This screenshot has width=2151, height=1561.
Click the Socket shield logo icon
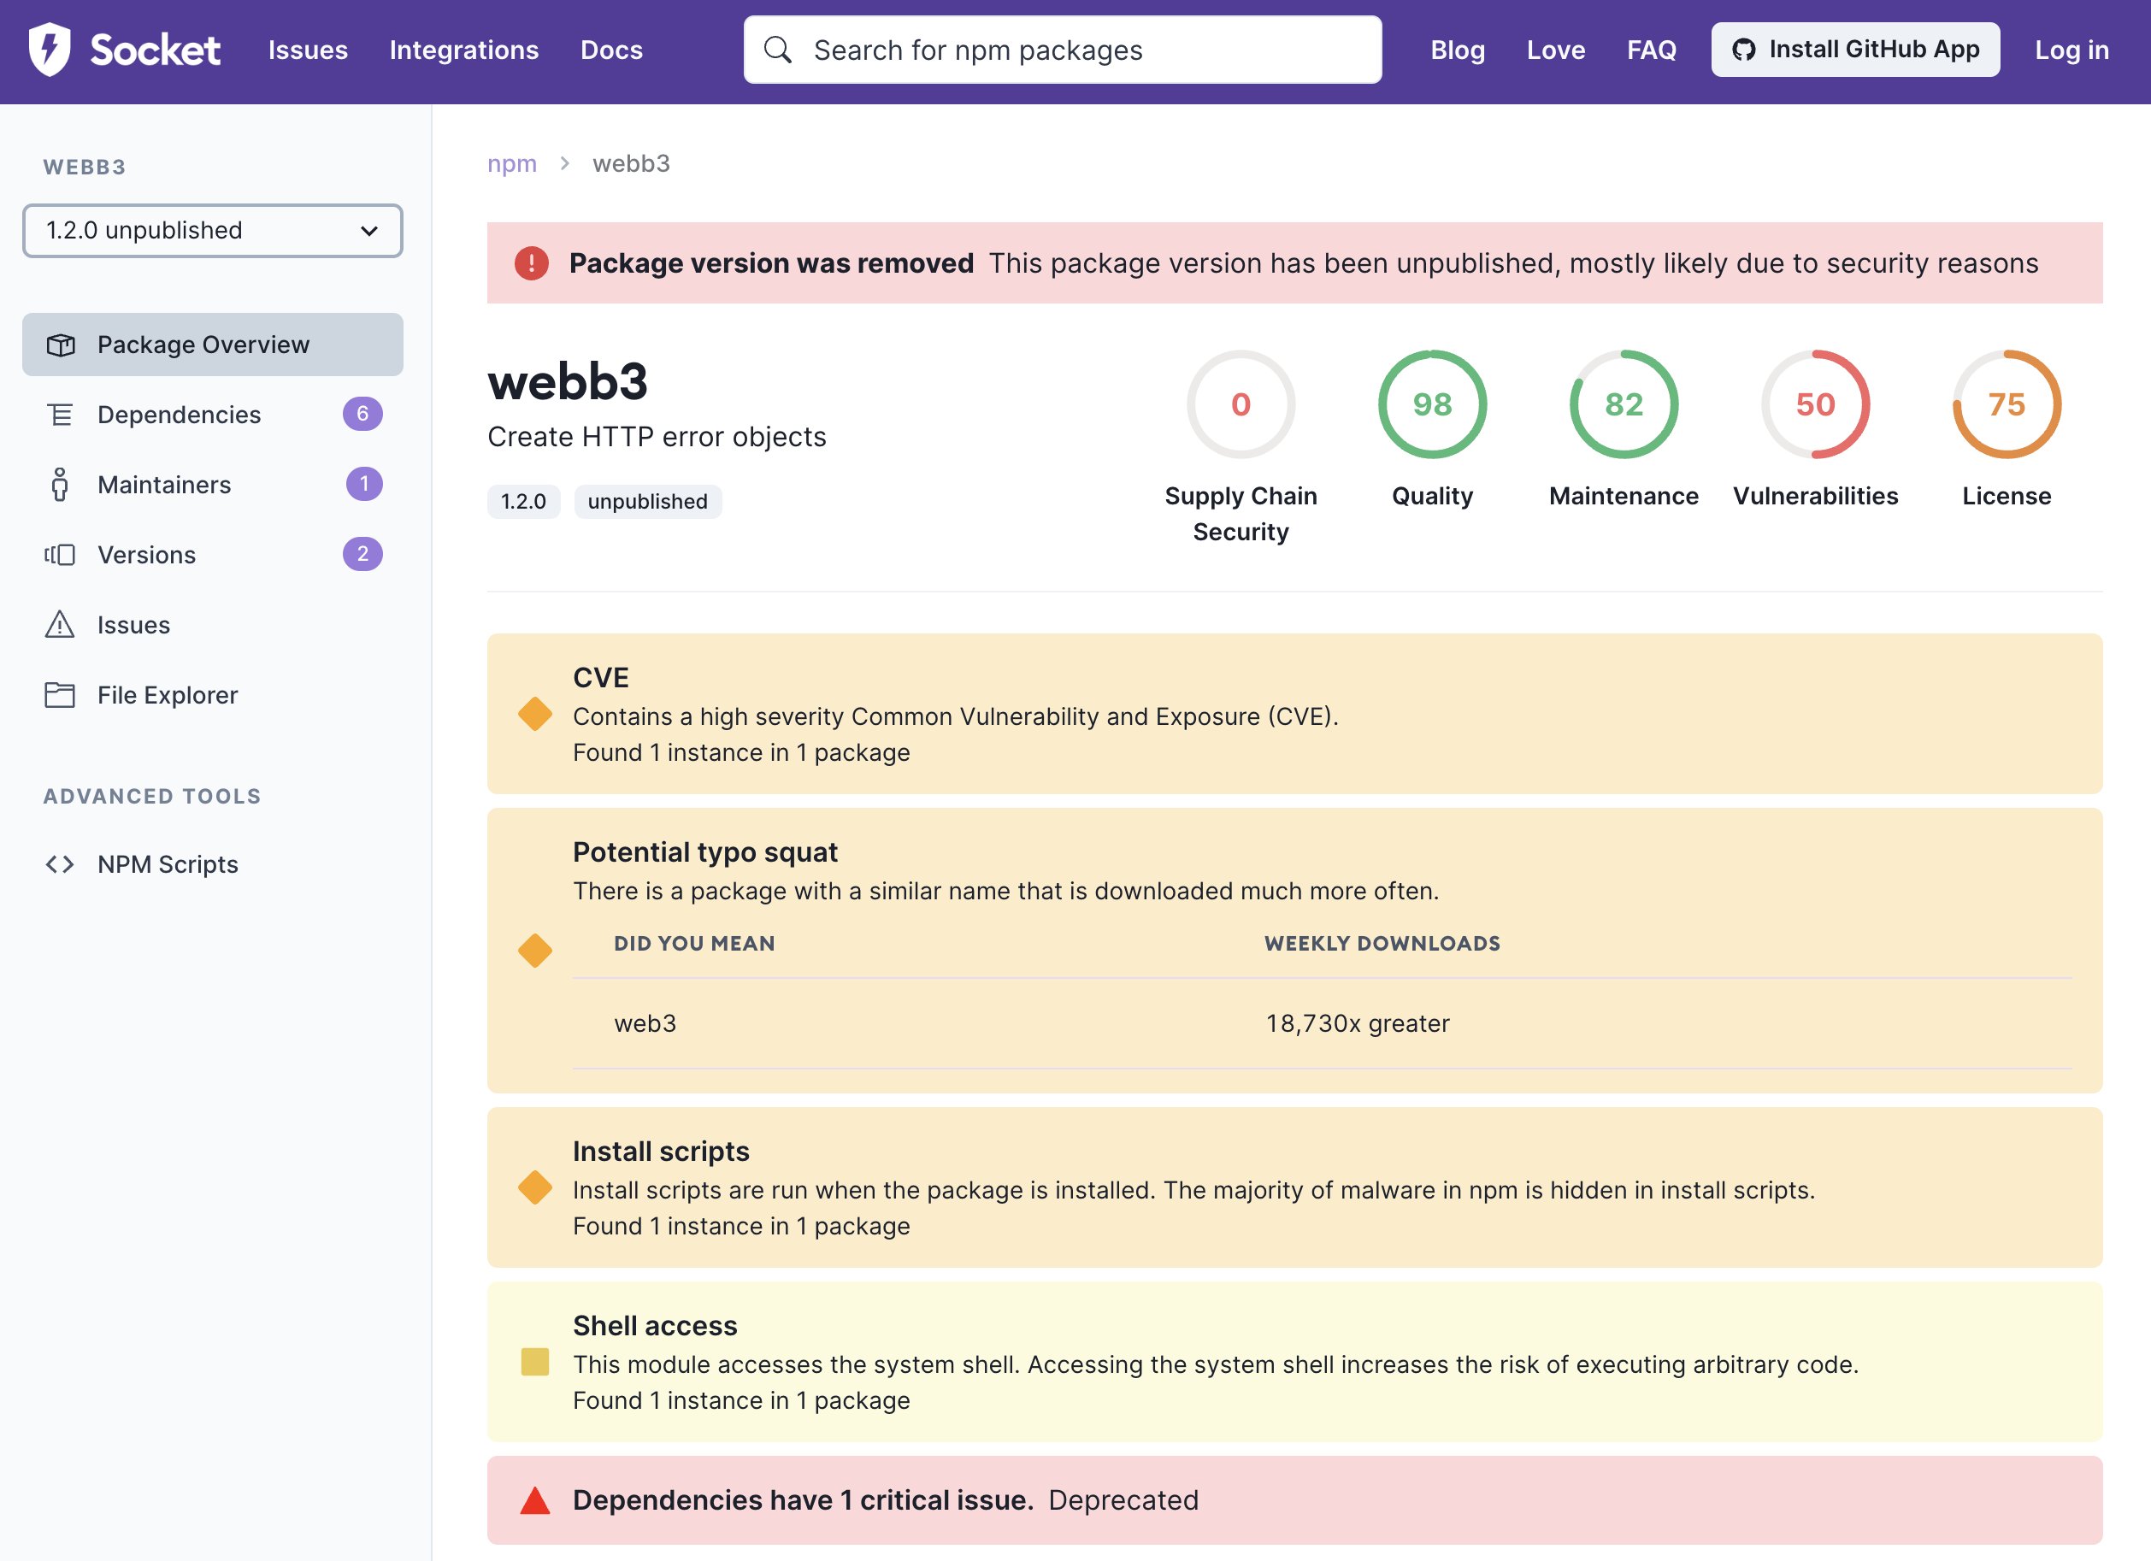pos(50,50)
